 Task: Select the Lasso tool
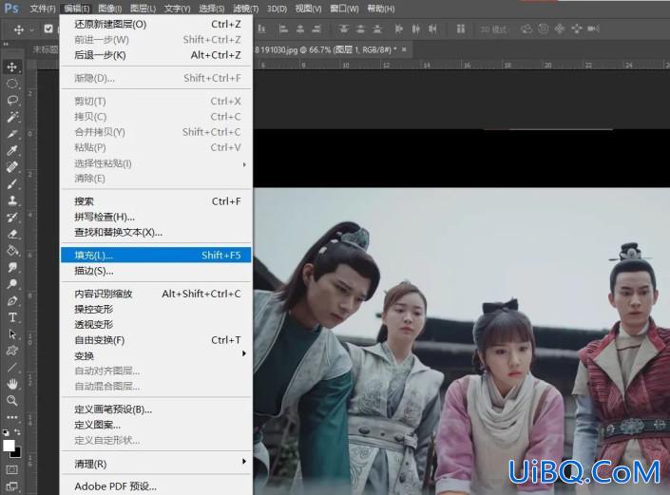click(12, 101)
